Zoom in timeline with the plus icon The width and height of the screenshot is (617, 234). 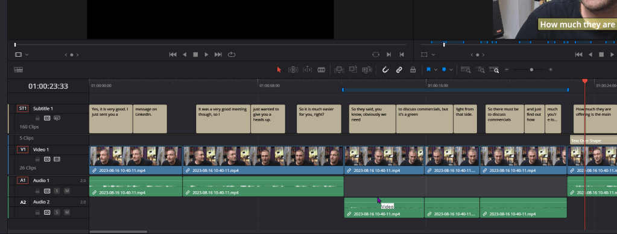[551, 69]
